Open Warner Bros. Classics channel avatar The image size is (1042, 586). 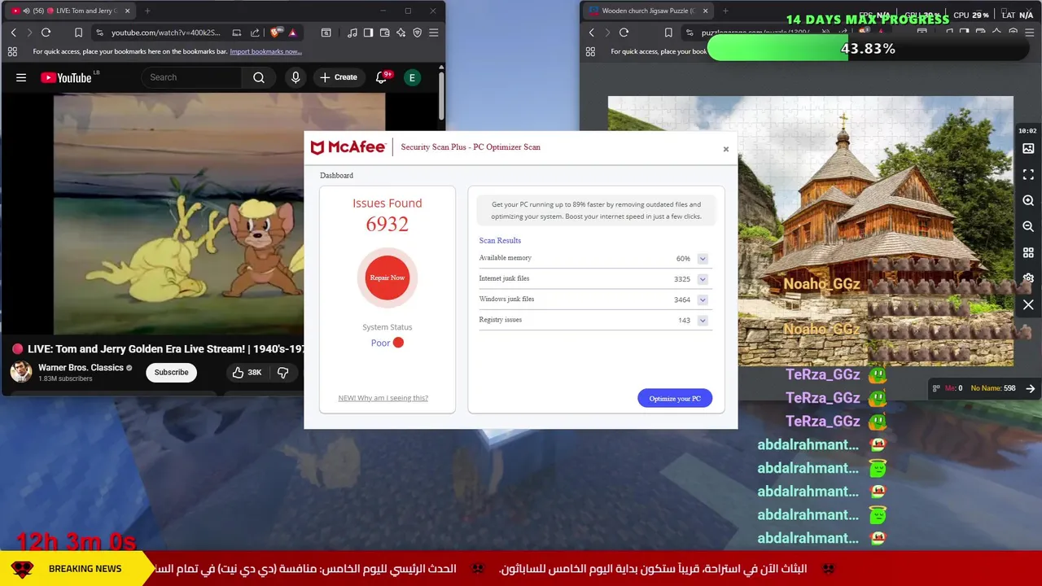point(21,372)
